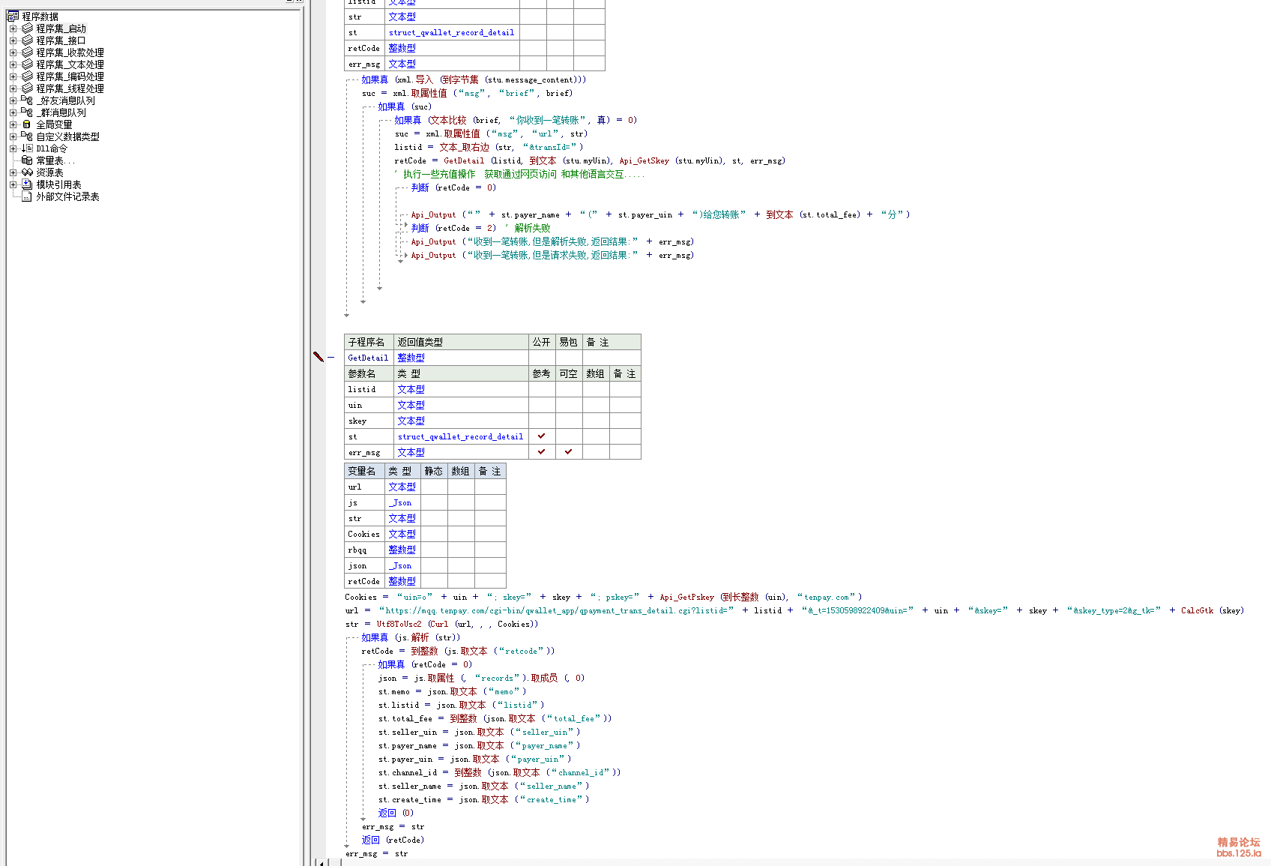
Task: Select the 程序集_线程处理 assembly icon
Action: [x=28, y=88]
